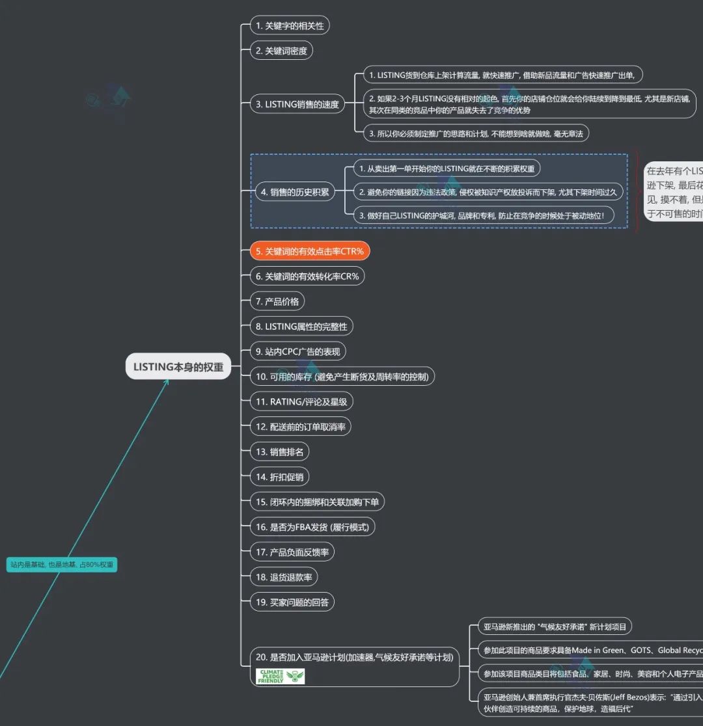This screenshot has width=703, height=726.
Task: Select node 2. 关键词密度
Action: click(x=281, y=51)
